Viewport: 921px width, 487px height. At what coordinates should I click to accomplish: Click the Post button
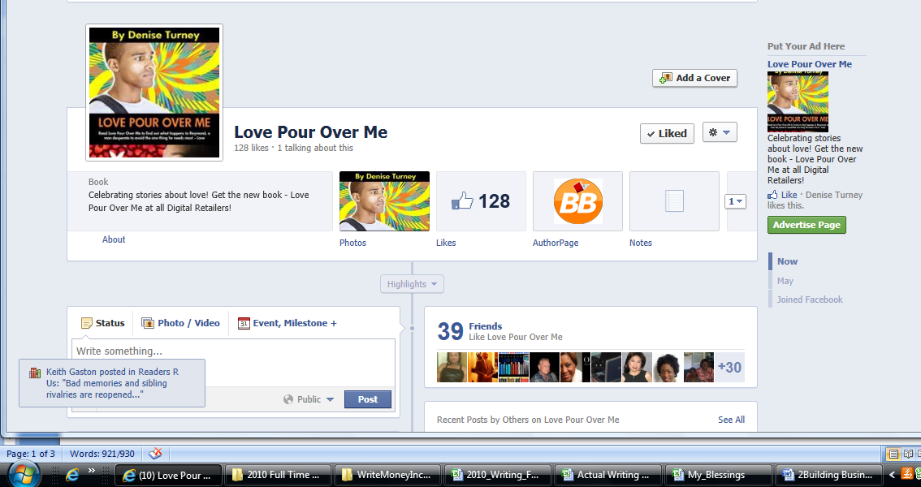pyautogui.click(x=368, y=399)
